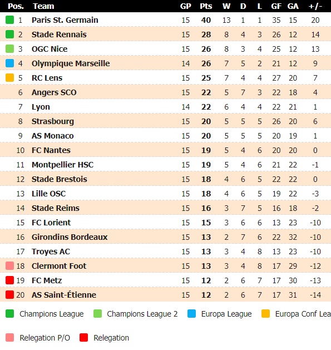Select the green swatch beside Stade Rennais
331x350 pixels.
(x=9, y=34)
